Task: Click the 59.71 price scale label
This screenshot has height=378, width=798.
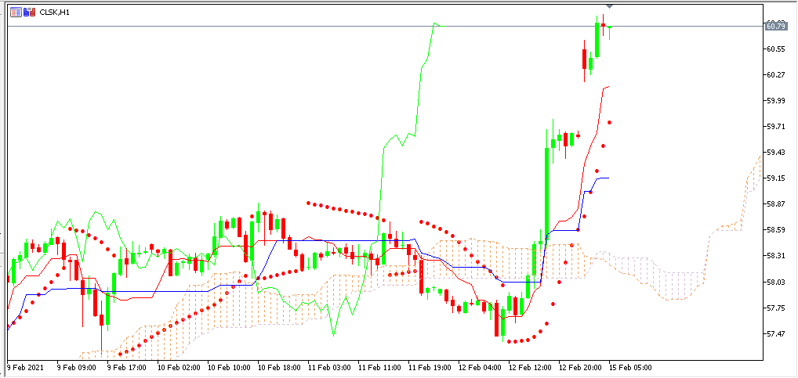Action: pos(775,127)
